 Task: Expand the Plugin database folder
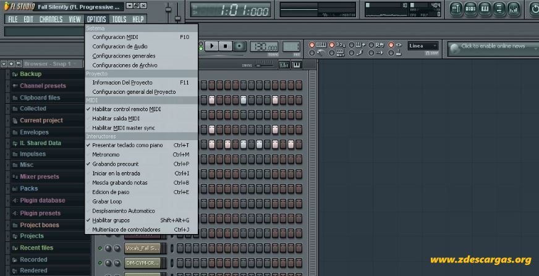[x=42, y=200]
